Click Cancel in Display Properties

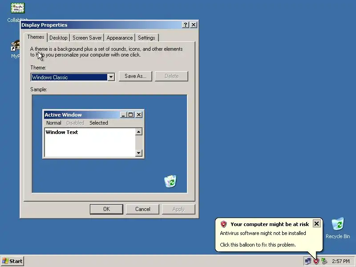142,209
